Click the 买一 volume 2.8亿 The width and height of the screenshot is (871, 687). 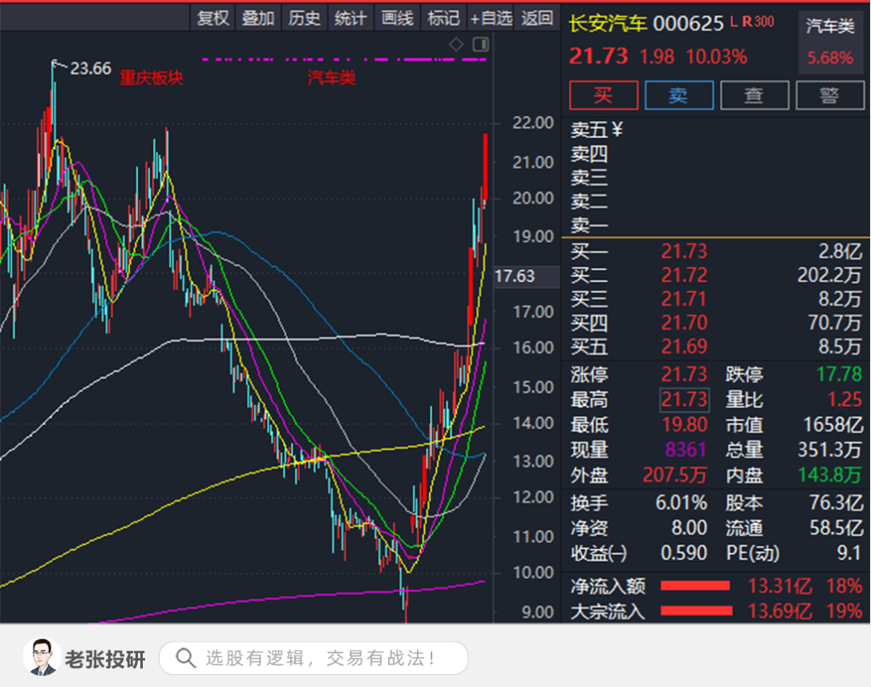click(840, 251)
